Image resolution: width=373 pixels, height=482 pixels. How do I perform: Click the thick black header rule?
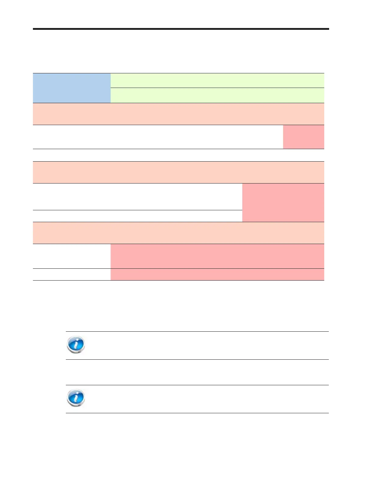[181, 29]
